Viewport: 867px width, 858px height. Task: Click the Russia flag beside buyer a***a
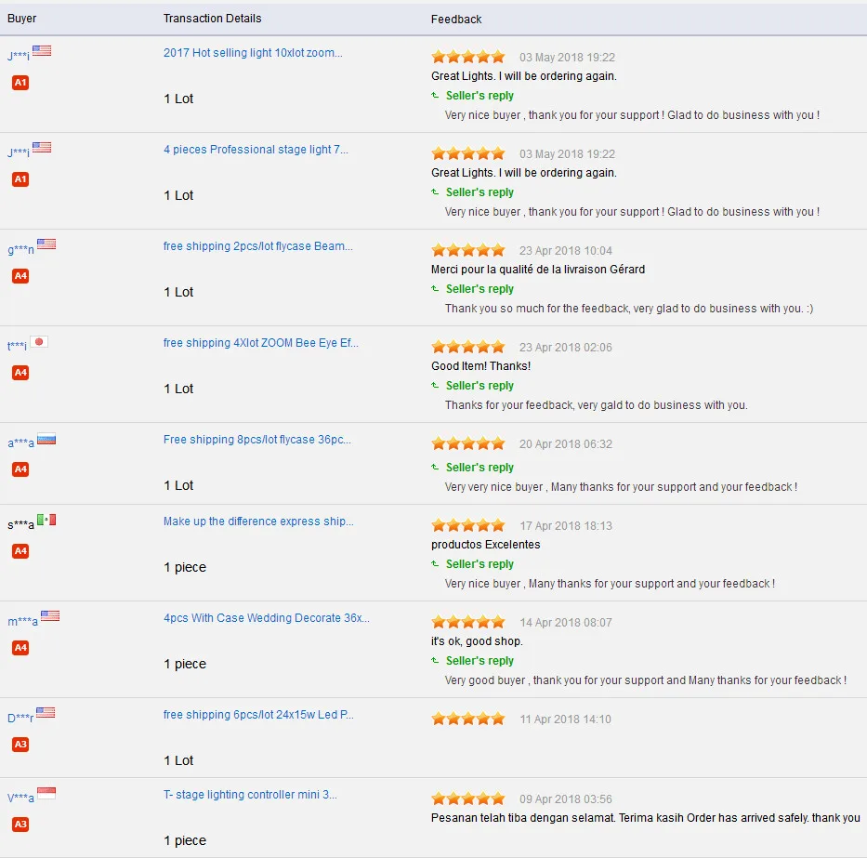tap(46, 440)
